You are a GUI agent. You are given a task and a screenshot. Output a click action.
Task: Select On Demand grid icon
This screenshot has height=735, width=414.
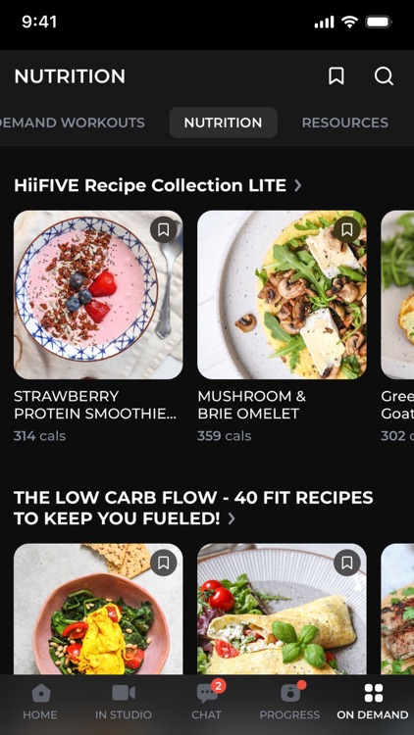click(373, 693)
